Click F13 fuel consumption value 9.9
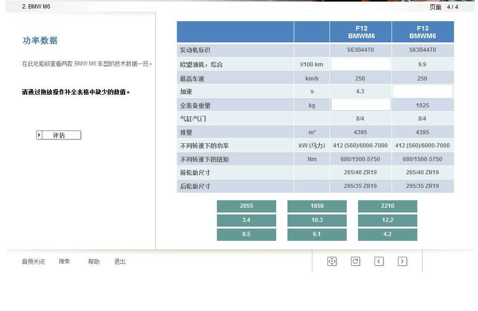 [422, 65]
